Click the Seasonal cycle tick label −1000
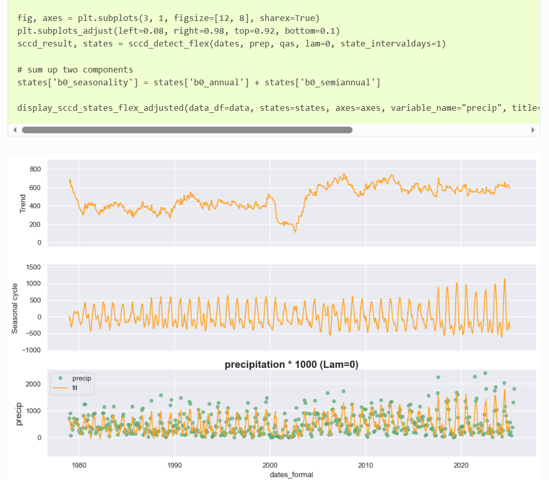The height and width of the screenshot is (480, 549). (x=31, y=350)
